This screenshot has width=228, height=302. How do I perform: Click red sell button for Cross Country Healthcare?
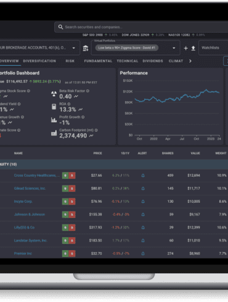point(72,176)
